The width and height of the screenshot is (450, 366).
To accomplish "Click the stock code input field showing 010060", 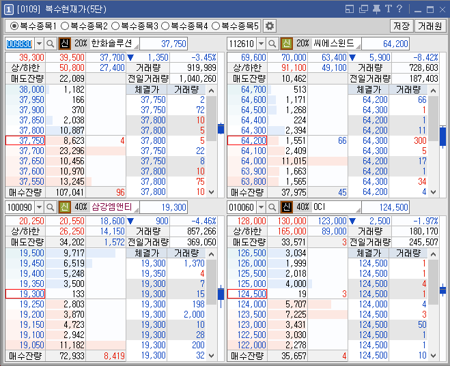I will coord(242,207).
